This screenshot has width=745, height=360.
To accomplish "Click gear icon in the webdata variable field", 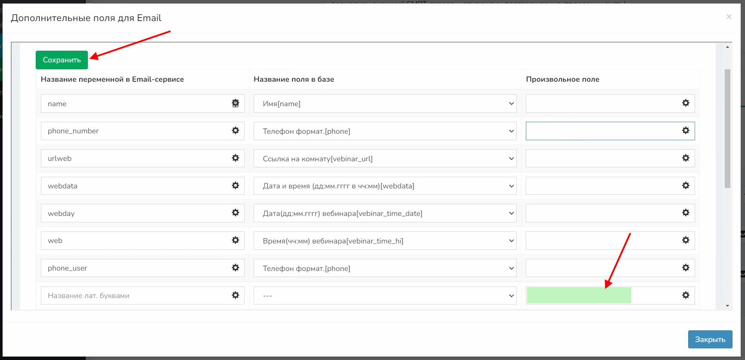I will click(235, 185).
